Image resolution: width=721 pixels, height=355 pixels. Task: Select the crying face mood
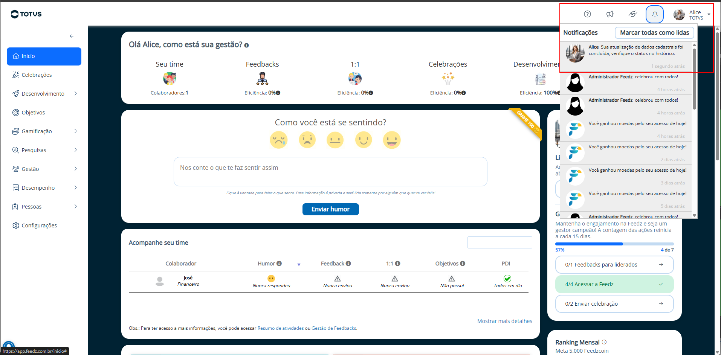pos(279,140)
